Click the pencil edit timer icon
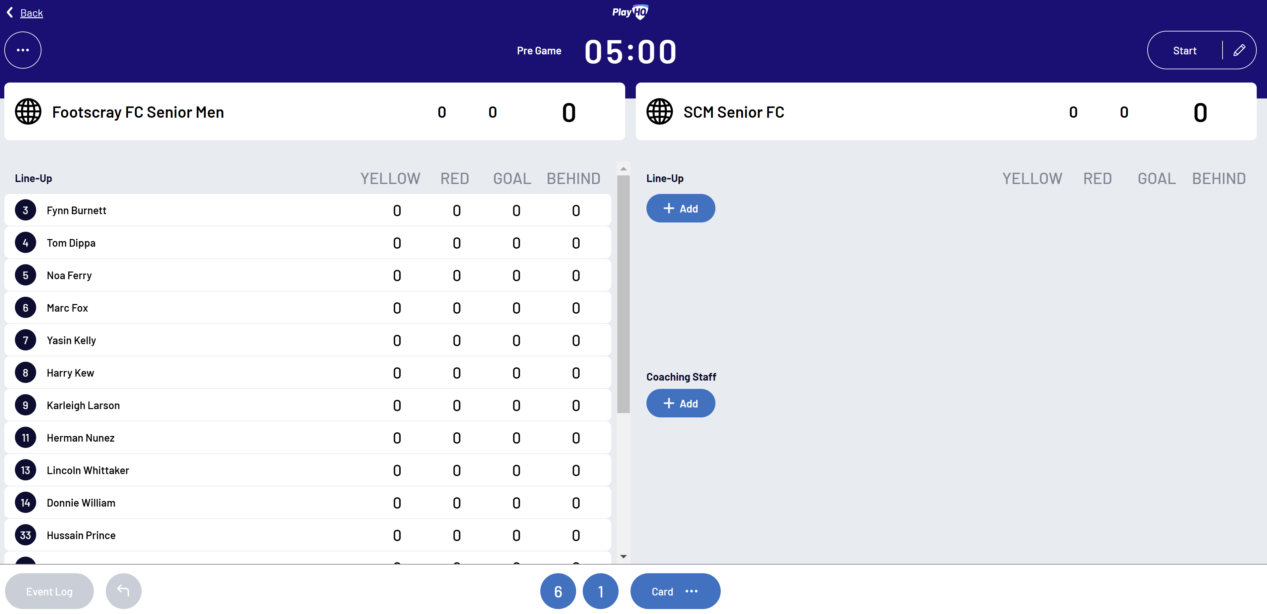 (1239, 50)
